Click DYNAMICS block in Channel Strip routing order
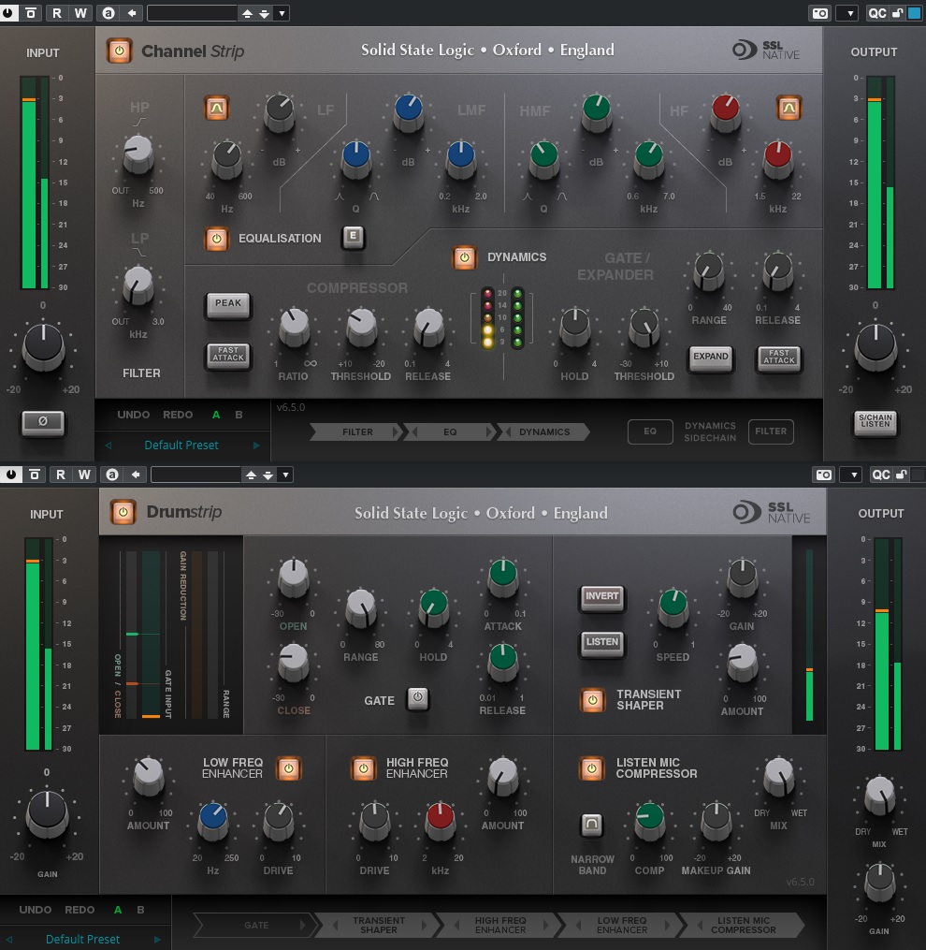 coord(543,432)
